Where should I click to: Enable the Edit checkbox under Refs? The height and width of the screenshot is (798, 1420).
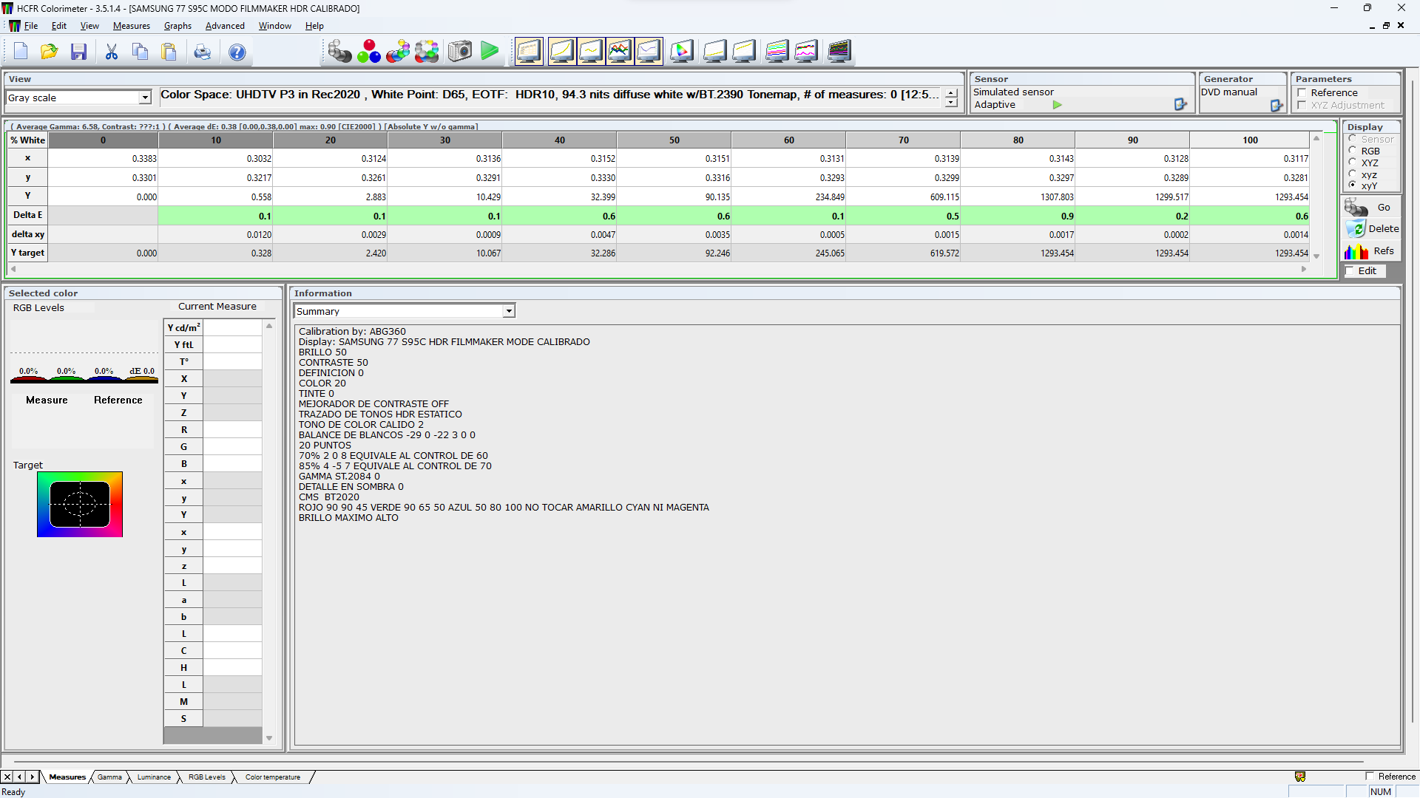pos(1350,270)
